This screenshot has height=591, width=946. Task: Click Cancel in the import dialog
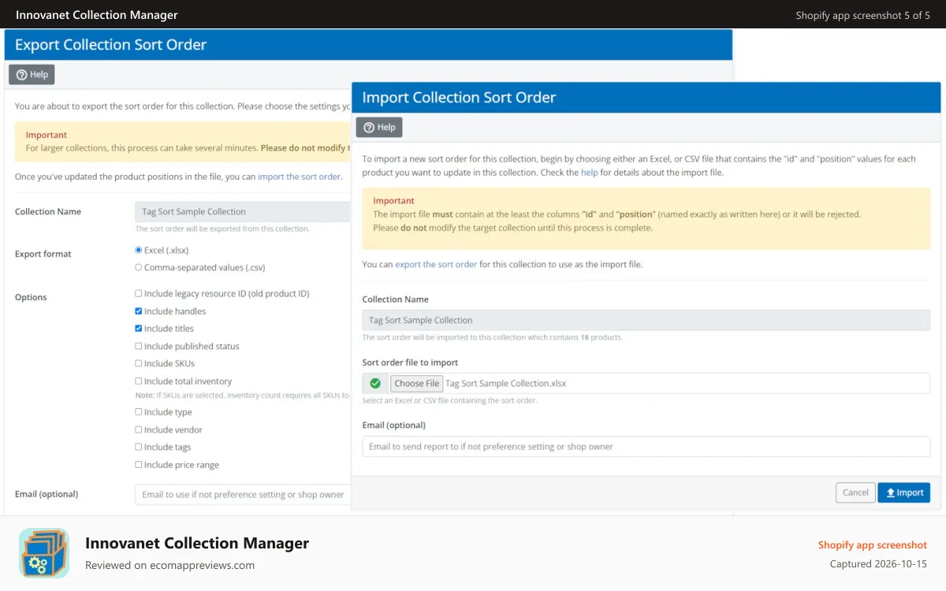[x=855, y=492]
